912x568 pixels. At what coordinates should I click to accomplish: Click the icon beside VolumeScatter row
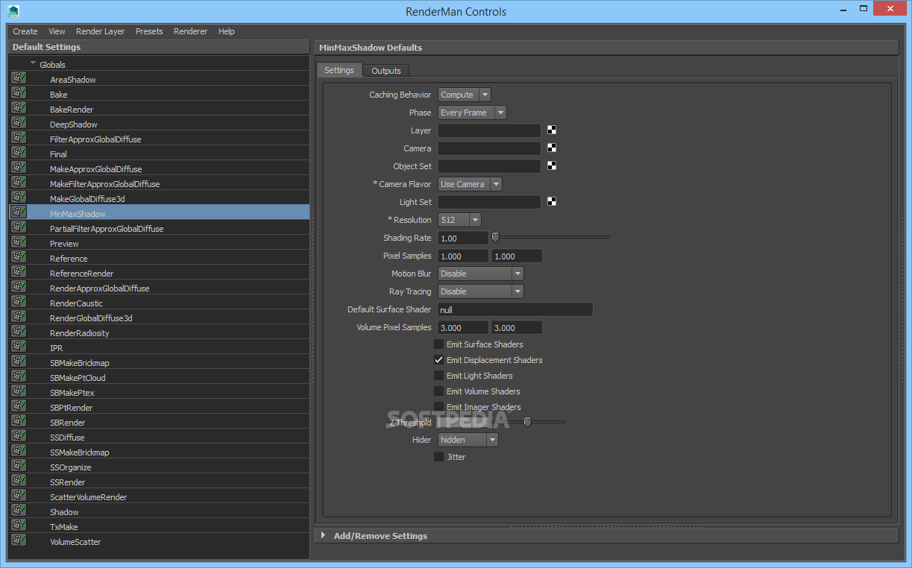(19, 540)
